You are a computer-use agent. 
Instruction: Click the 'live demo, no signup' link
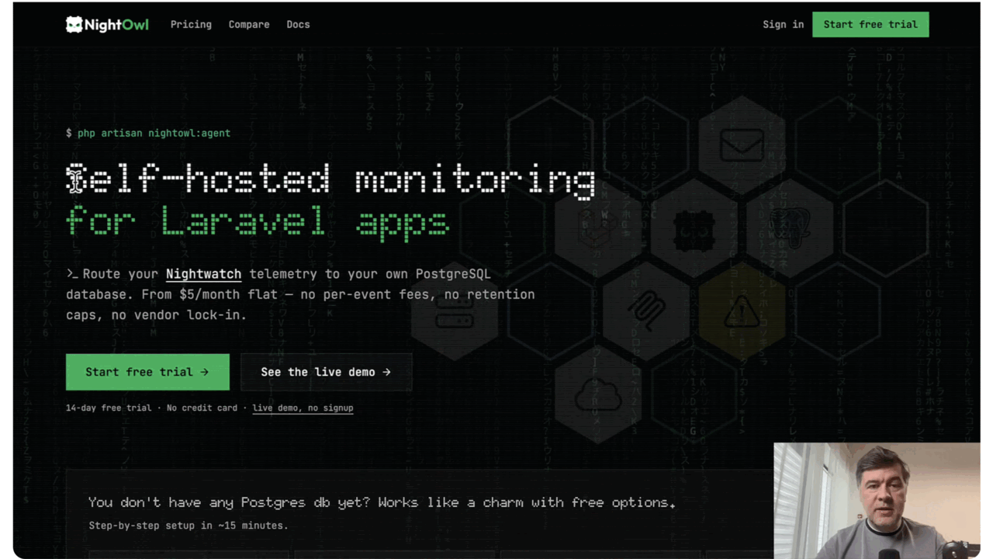point(303,408)
